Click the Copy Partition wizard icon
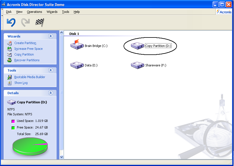 [x=9, y=54]
